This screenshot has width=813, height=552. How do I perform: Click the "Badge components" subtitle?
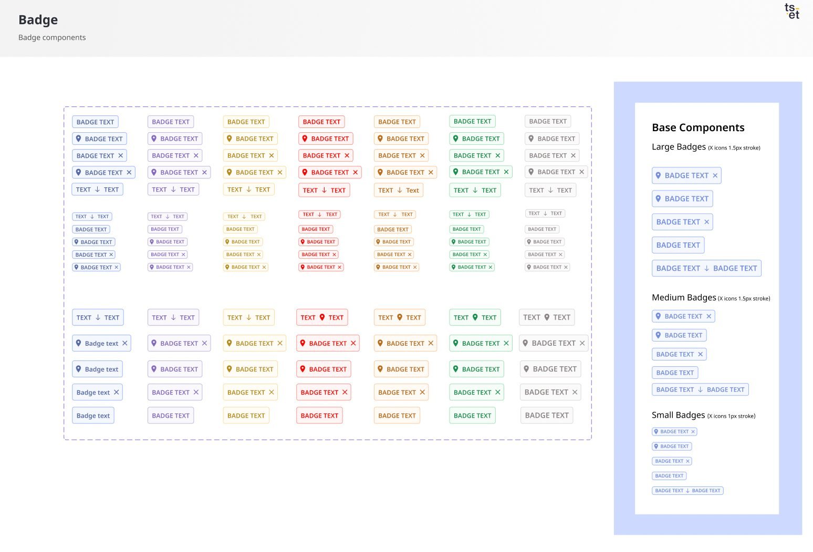coord(52,37)
